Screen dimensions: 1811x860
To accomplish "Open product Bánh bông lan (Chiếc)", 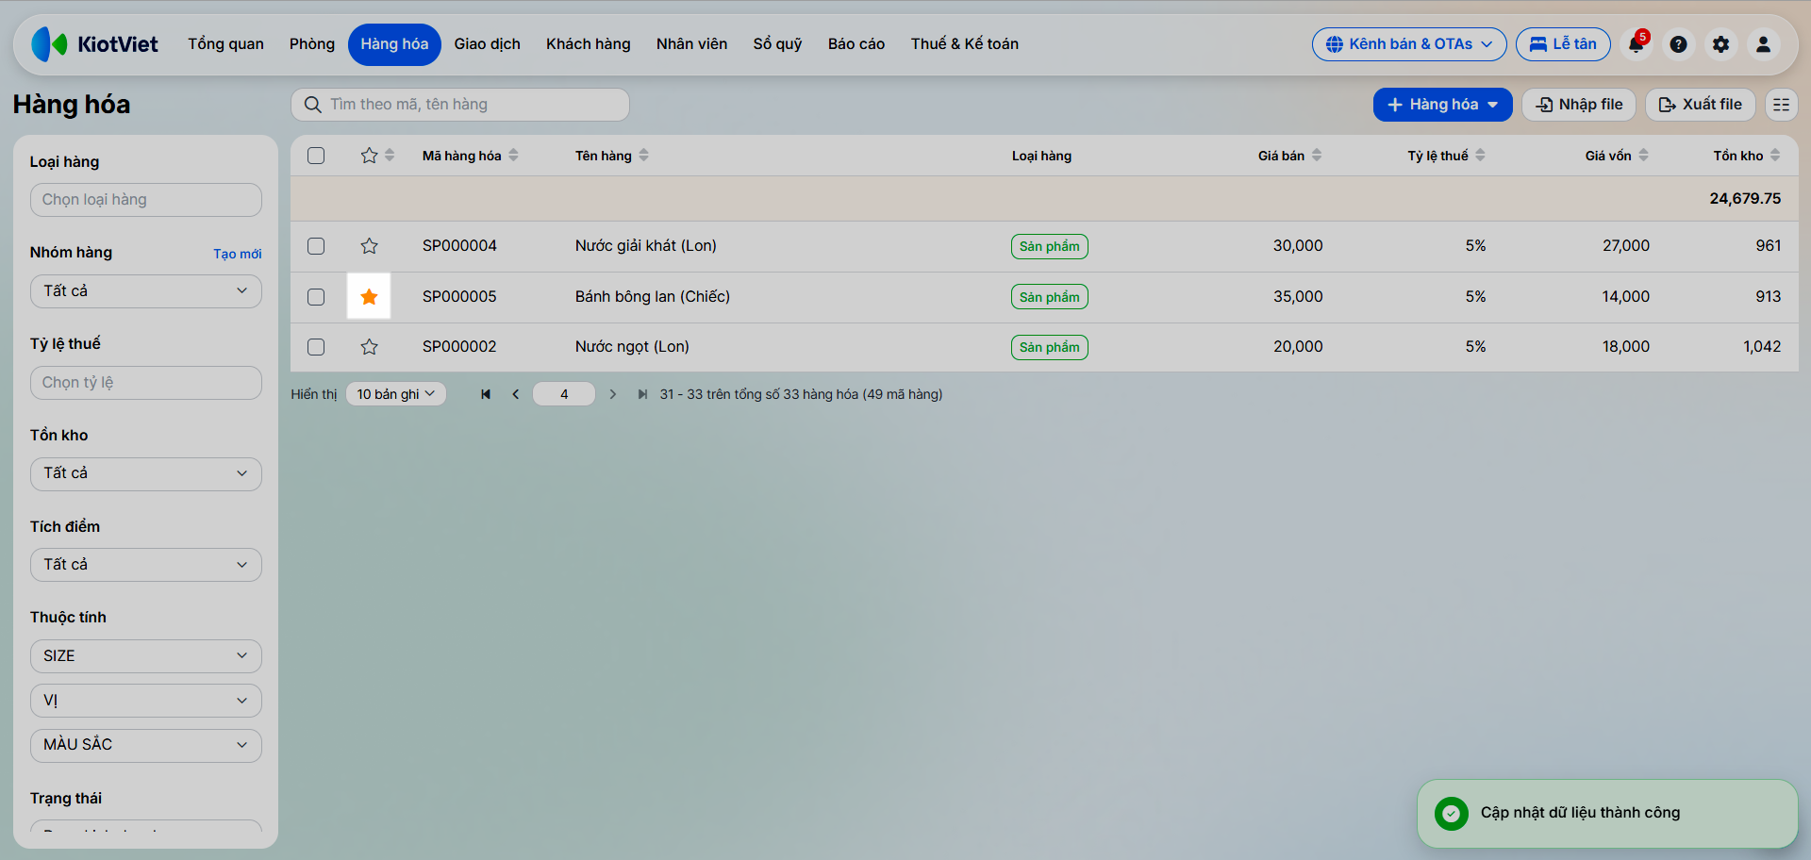I will (x=653, y=297).
